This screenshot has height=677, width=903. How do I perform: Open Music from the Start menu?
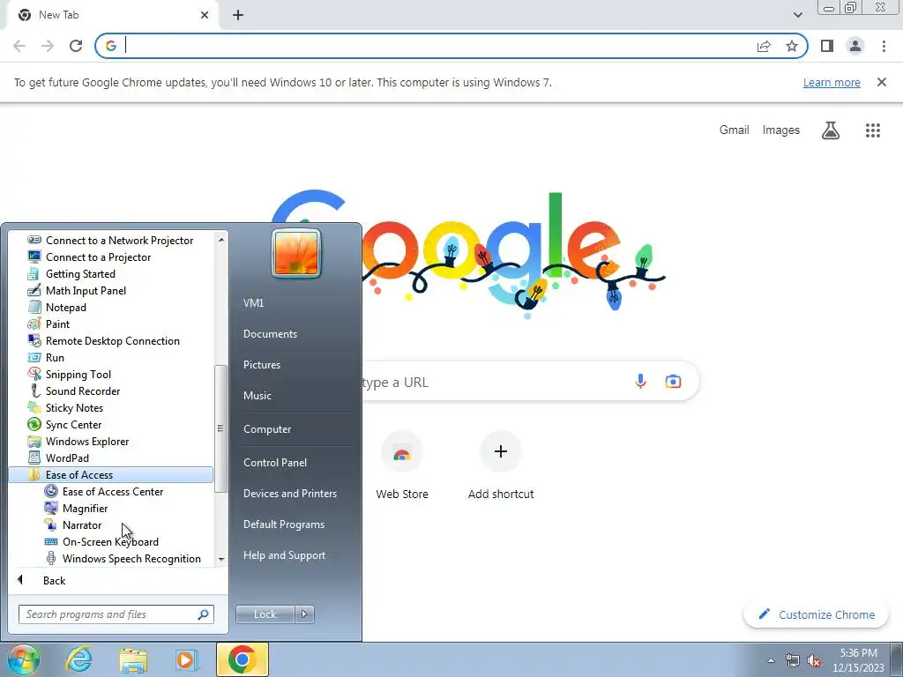click(x=257, y=396)
